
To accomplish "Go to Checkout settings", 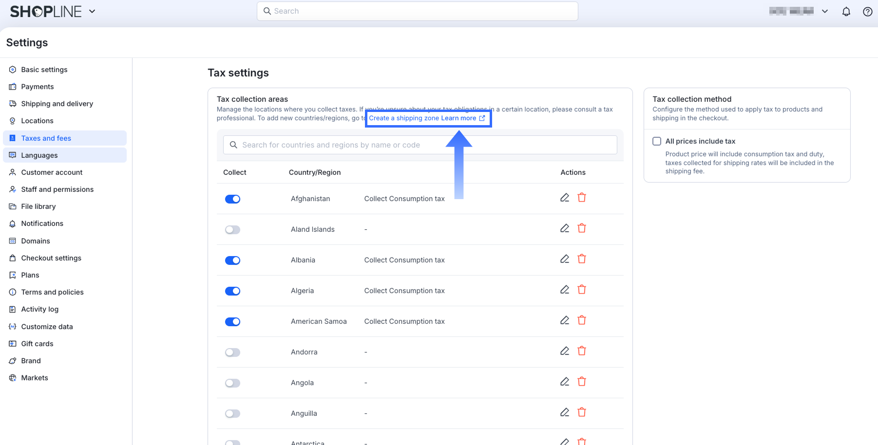I will point(51,258).
